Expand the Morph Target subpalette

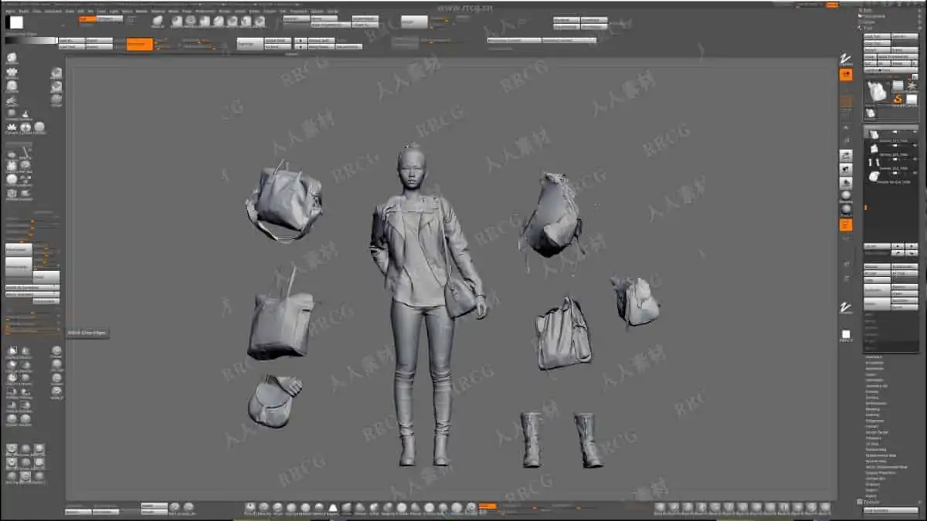(x=876, y=432)
